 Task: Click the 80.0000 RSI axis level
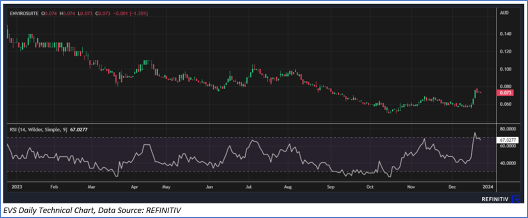[508, 128]
